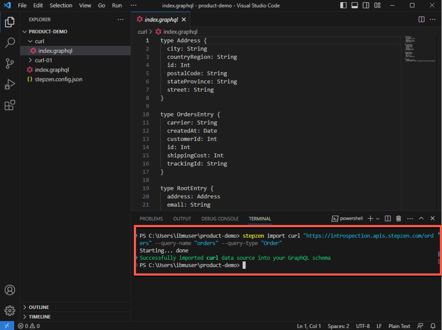Open the Source Control view
This screenshot has width=442, height=330.
(10, 63)
